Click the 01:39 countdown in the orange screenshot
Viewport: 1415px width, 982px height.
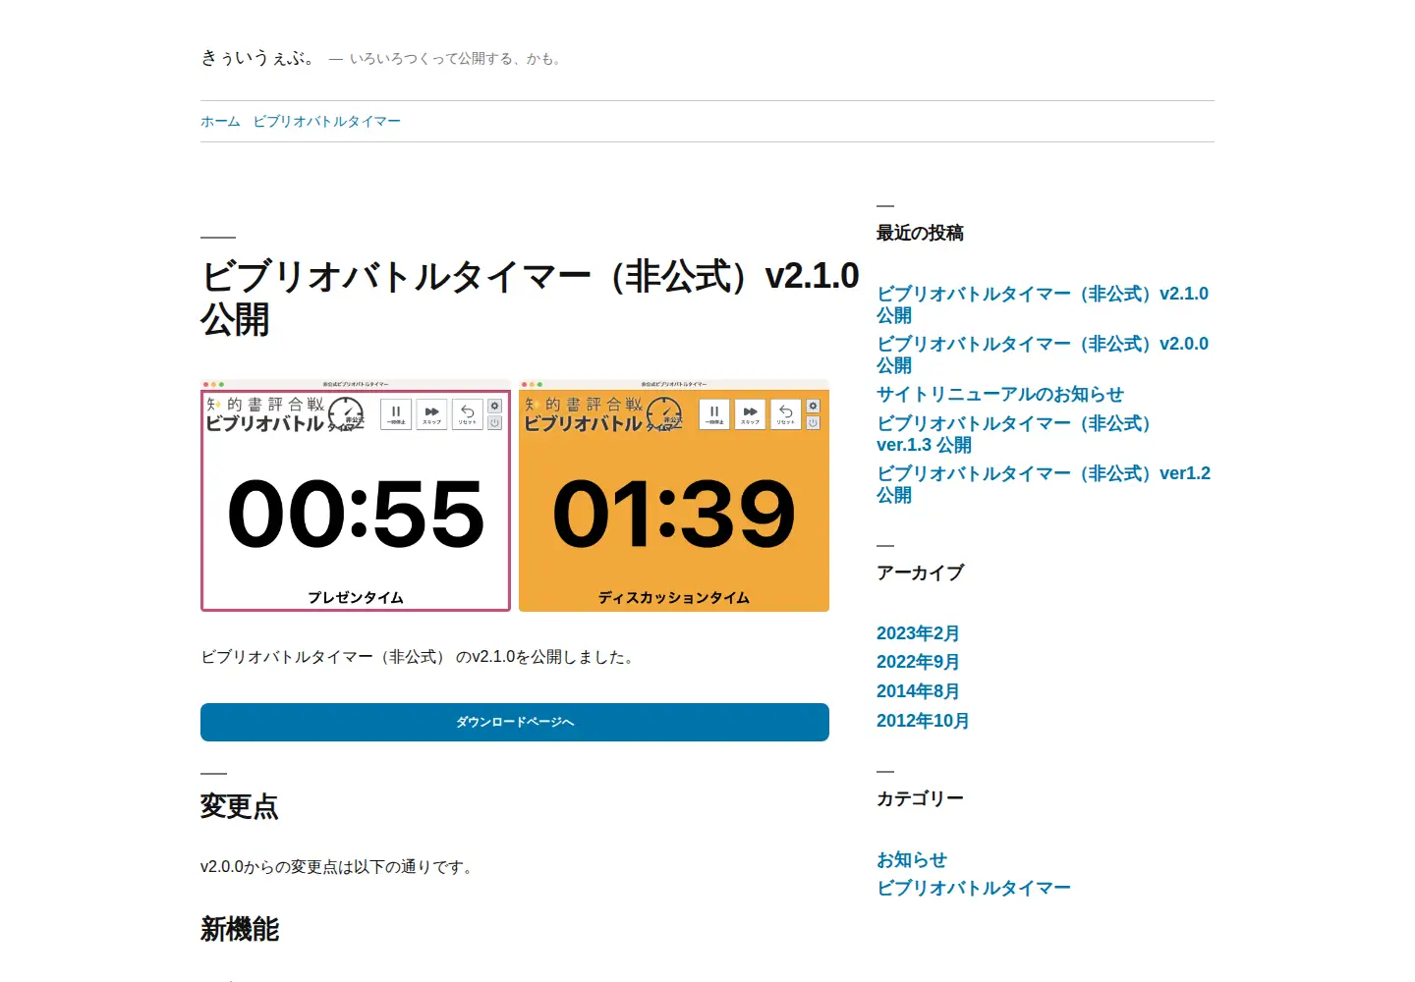pos(674,514)
